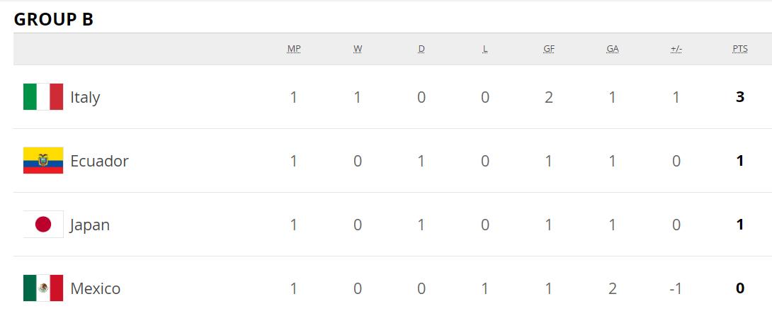Click the GF column header
The width and height of the screenshot is (772, 316).
(549, 49)
